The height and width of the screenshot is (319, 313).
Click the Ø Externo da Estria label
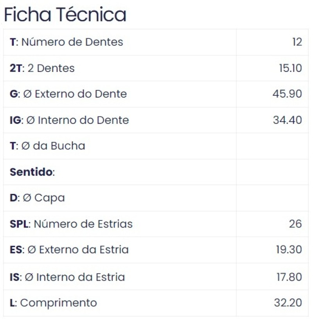point(69,250)
